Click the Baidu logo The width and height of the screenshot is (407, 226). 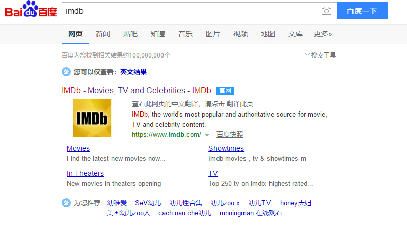[31, 9]
